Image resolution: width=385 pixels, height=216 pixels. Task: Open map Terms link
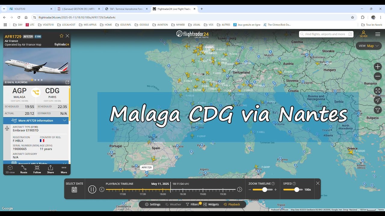[x=381, y=210]
